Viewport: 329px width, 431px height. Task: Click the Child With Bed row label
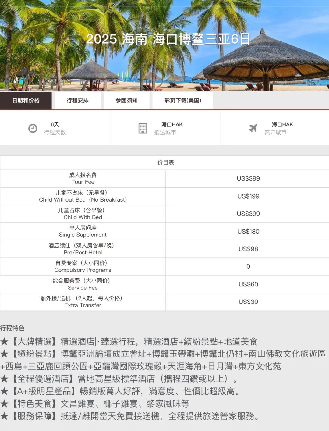(83, 214)
